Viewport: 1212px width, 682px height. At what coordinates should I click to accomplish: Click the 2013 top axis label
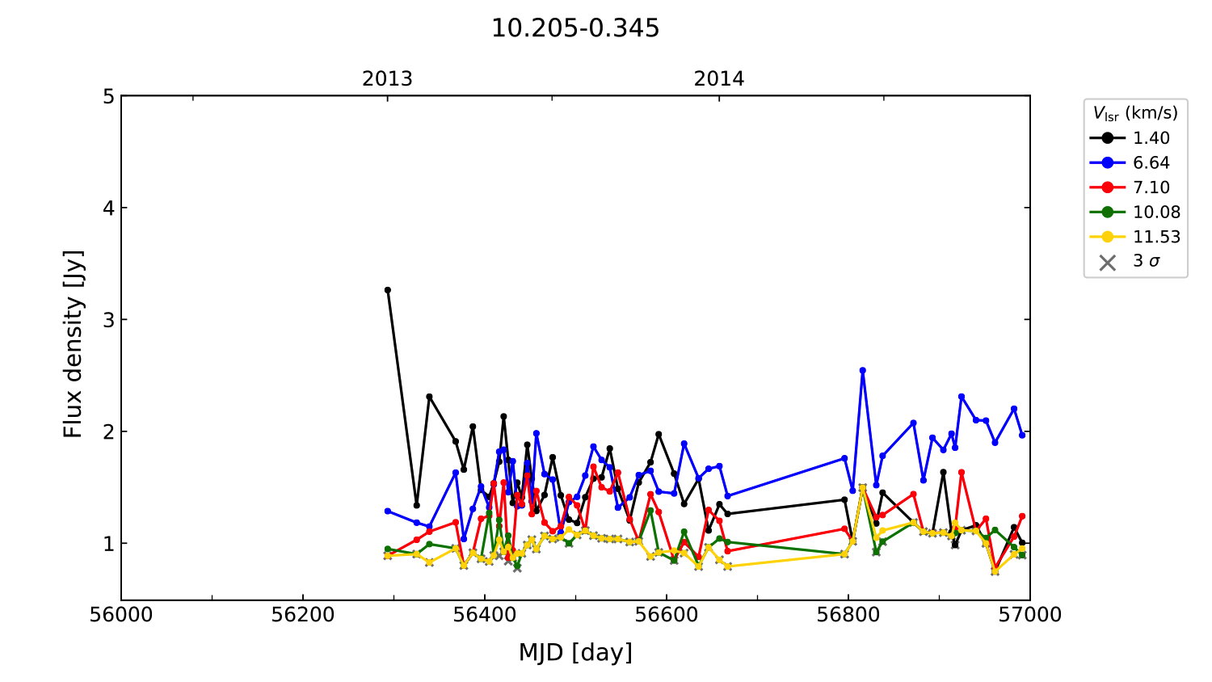pyautogui.click(x=387, y=79)
